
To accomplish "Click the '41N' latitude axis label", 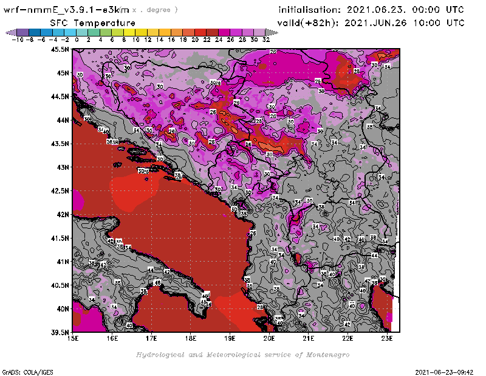I will [63, 262].
